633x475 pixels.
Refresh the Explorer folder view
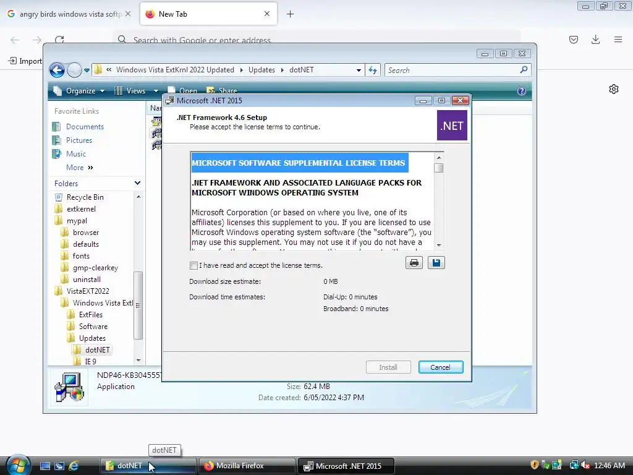[x=373, y=71]
